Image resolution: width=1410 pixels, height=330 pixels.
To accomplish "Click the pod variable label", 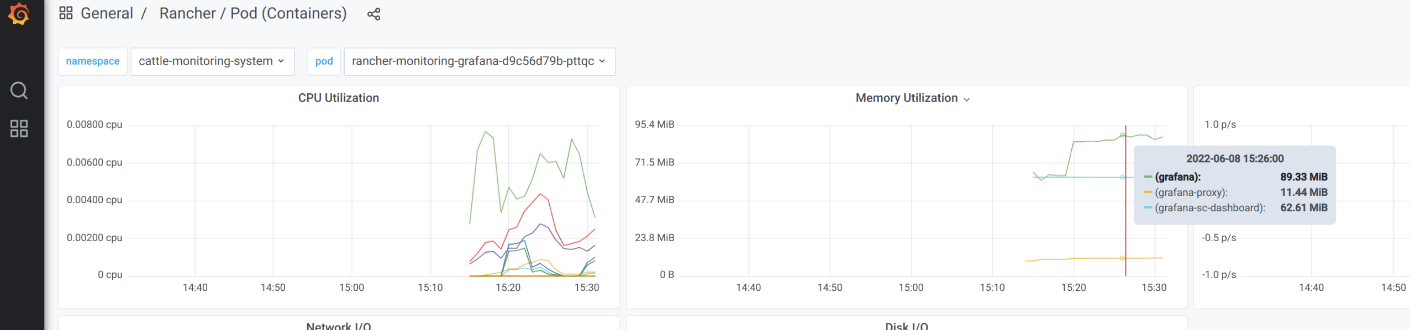I will [x=324, y=61].
